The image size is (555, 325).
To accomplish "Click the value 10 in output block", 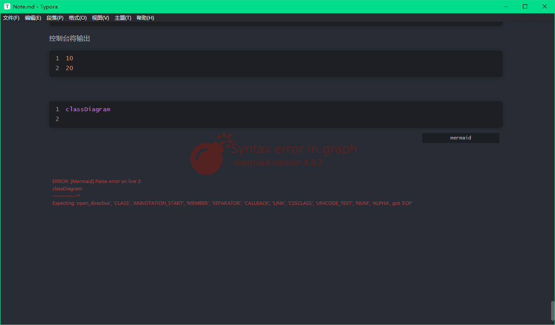I will point(69,58).
